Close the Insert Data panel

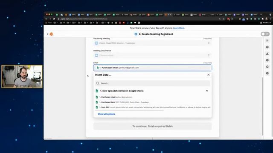(209, 75)
